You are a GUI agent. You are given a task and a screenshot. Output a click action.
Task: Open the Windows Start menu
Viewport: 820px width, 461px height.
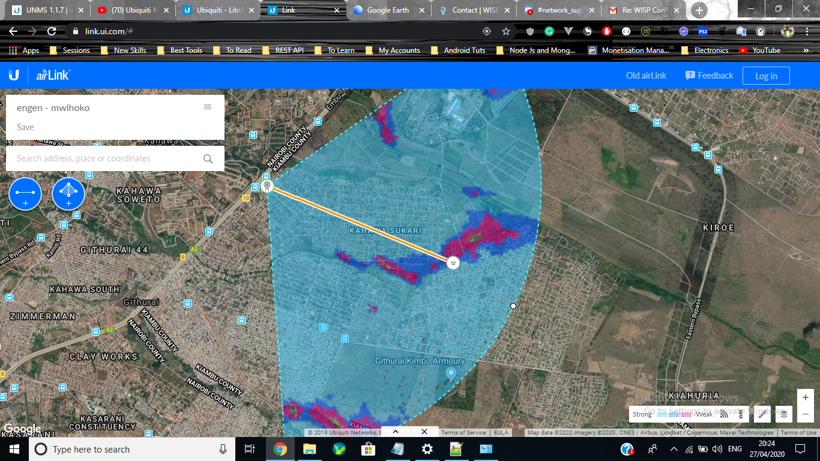point(14,449)
